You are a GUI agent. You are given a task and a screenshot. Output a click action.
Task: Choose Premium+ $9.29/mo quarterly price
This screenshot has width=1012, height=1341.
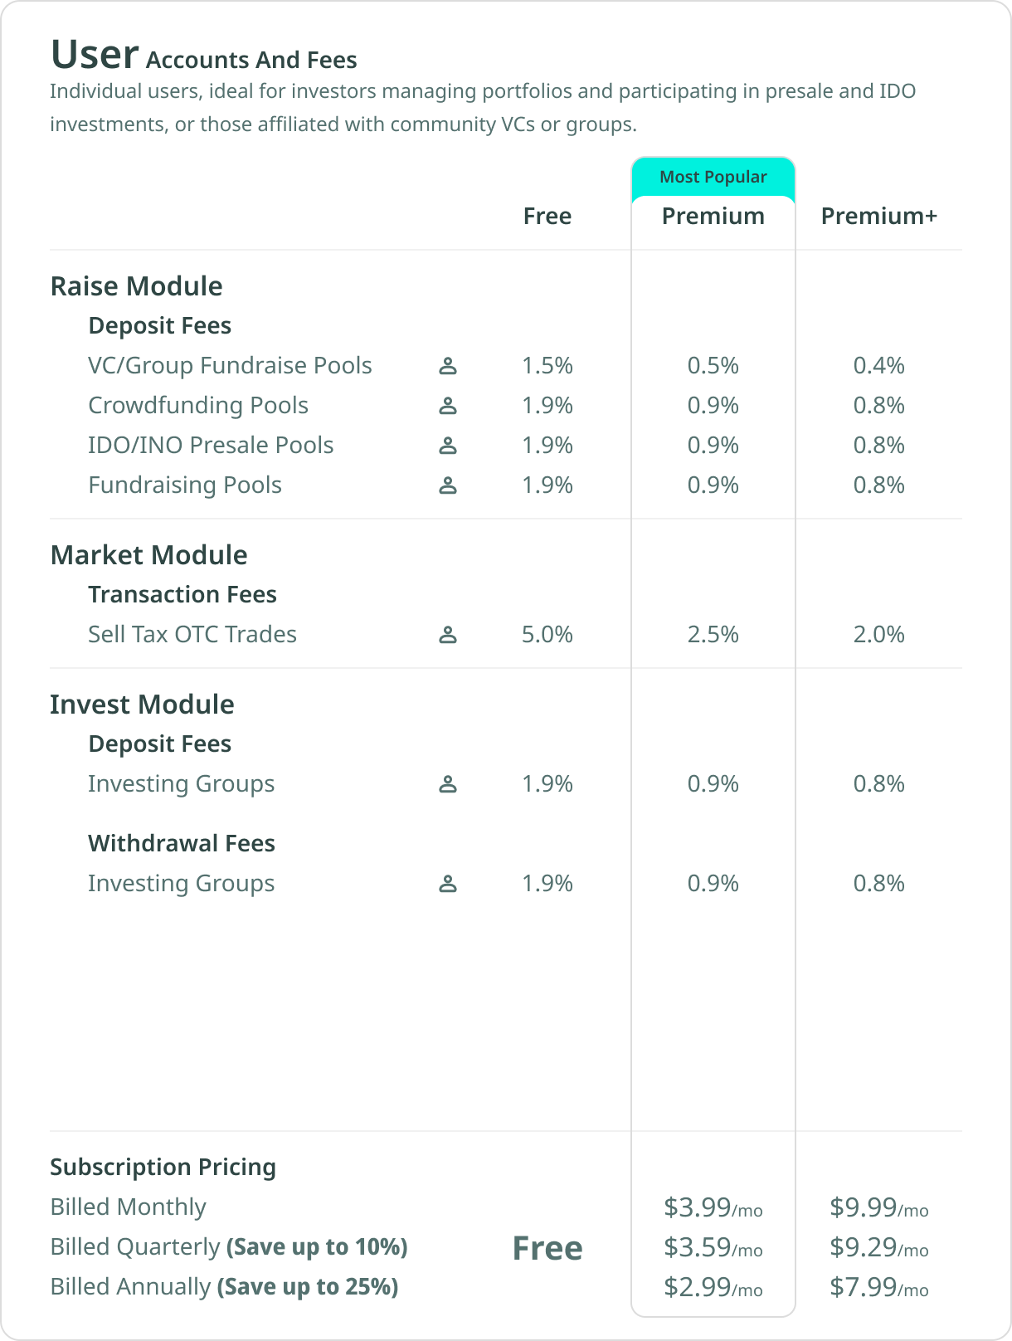[879, 1247]
